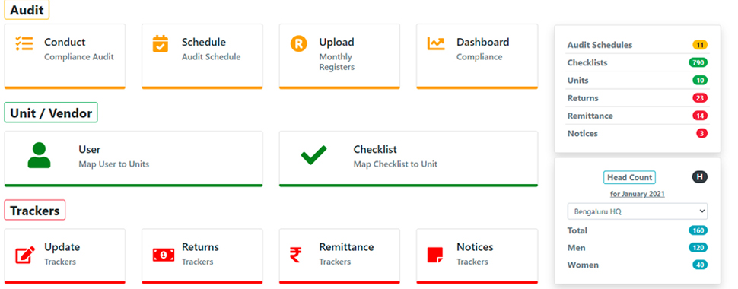Viewport: 738px width, 289px height.
Task: Click the Update Trackers edit icon
Action: click(x=25, y=255)
